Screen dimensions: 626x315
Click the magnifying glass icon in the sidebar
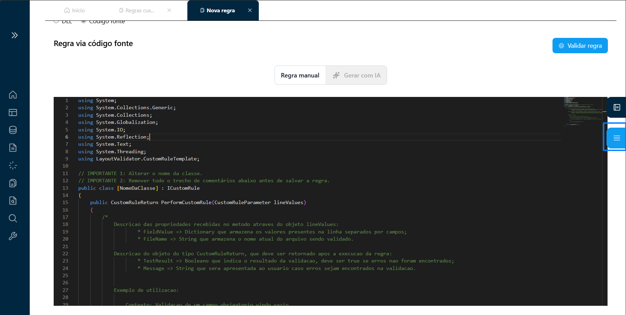[x=13, y=218]
